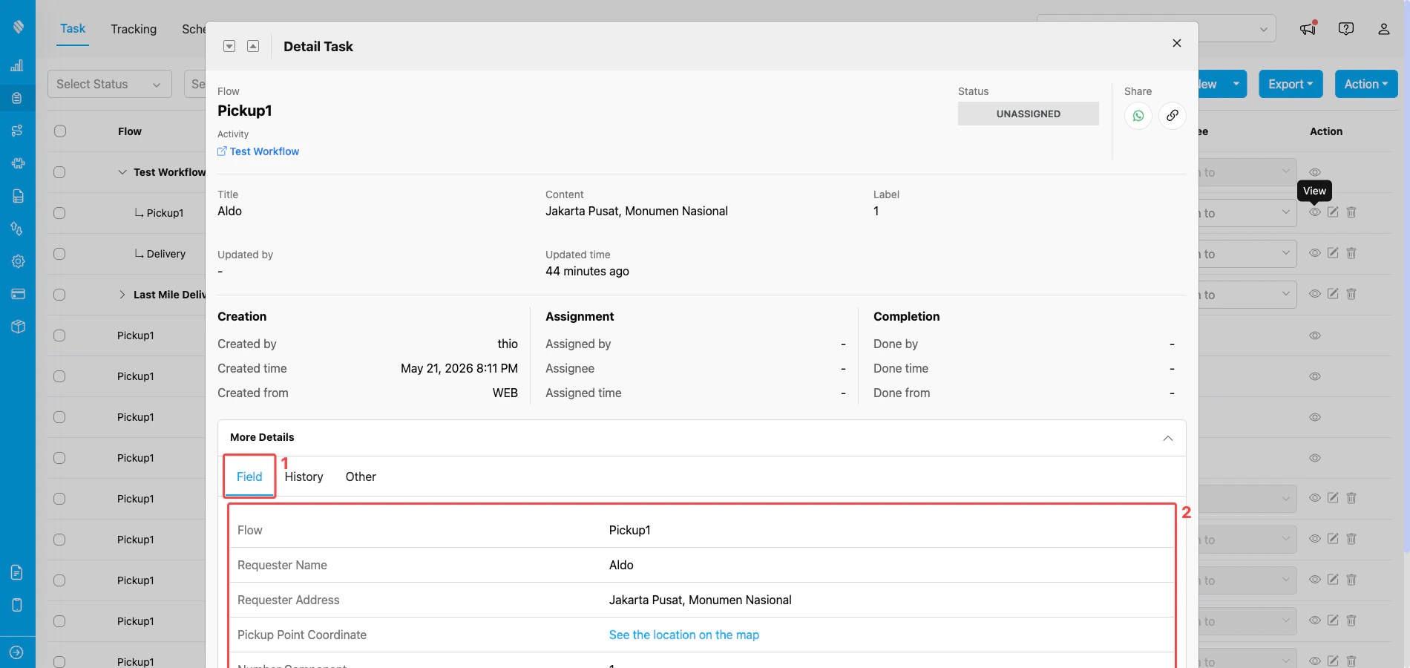The image size is (1410, 668).
Task: Click the app logo in sidebar
Action: click(18, 27)
